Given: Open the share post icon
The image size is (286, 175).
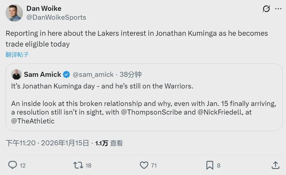Looking at the screenshot, I should 275,165.
